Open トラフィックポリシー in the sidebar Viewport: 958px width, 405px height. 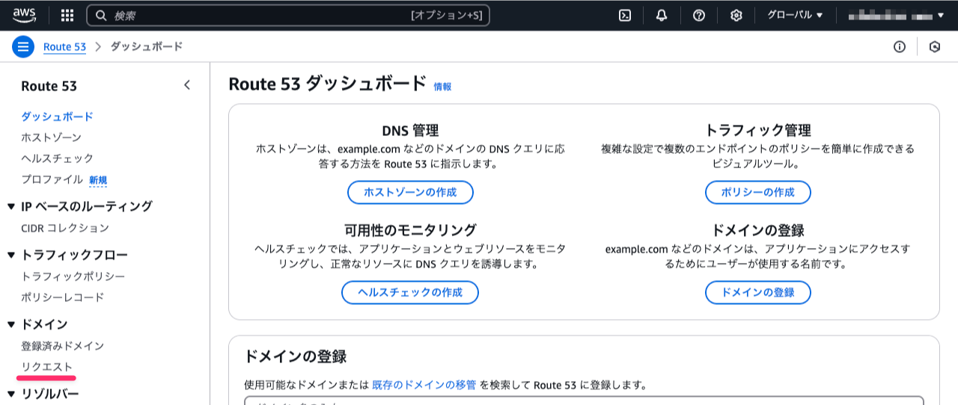pyautogui.click(x=73, y=276)
